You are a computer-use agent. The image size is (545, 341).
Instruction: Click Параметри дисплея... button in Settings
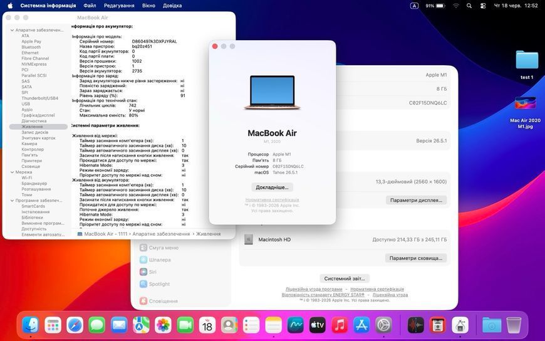(x=416, y=200)
